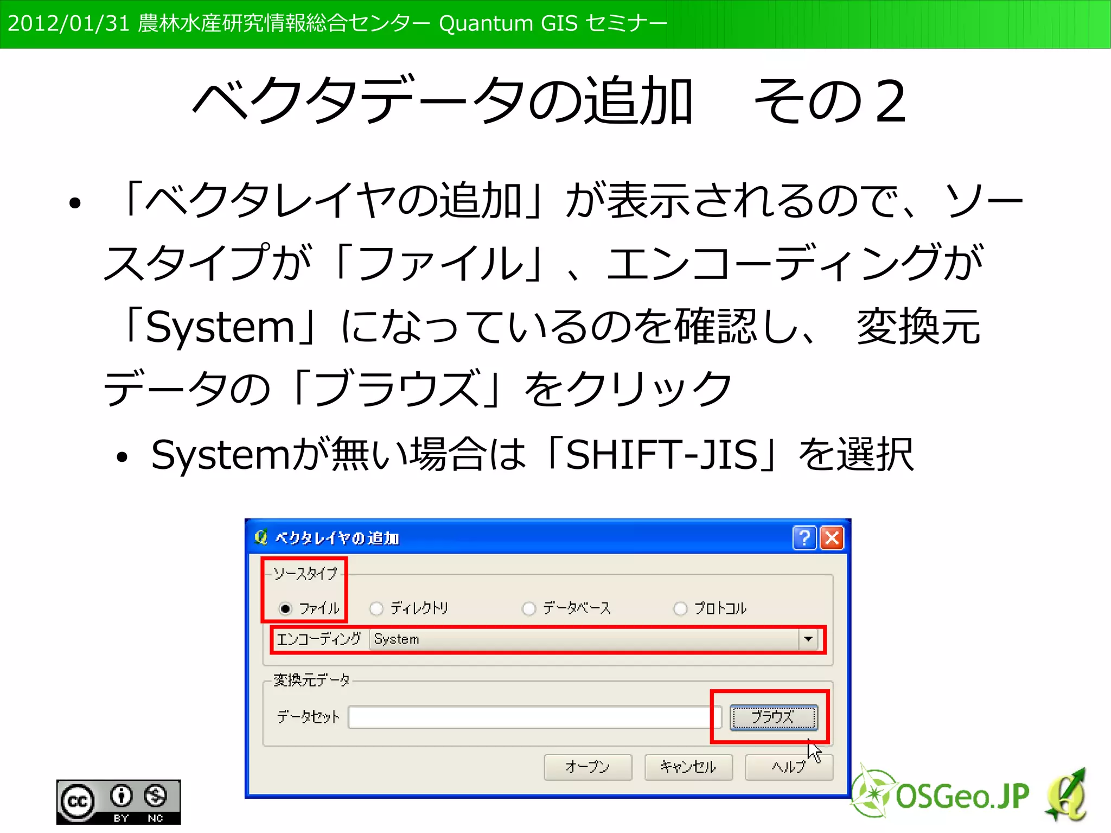This screenshot has width=1111, height=833.
Task: Open the エンコーディング System dropdown
Action: [x=593, y=639]
